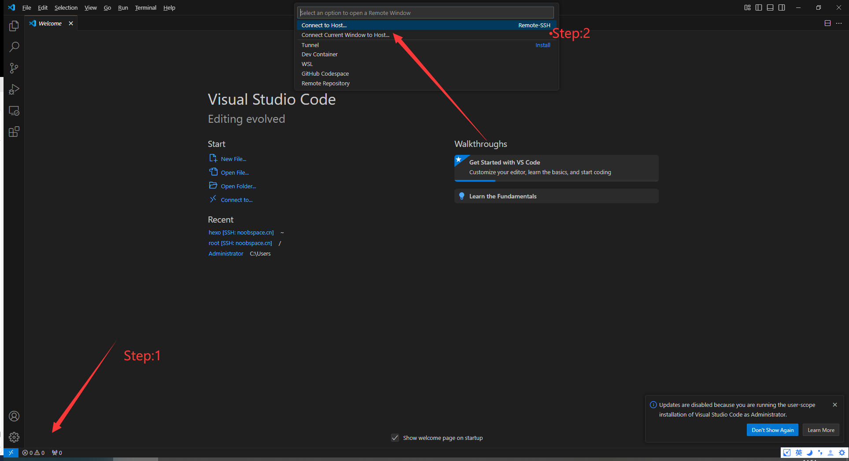Toggle the punctuation mode in IME toolbar
Image resolution: width=849 pixels, height=461 pixels.
820,453
